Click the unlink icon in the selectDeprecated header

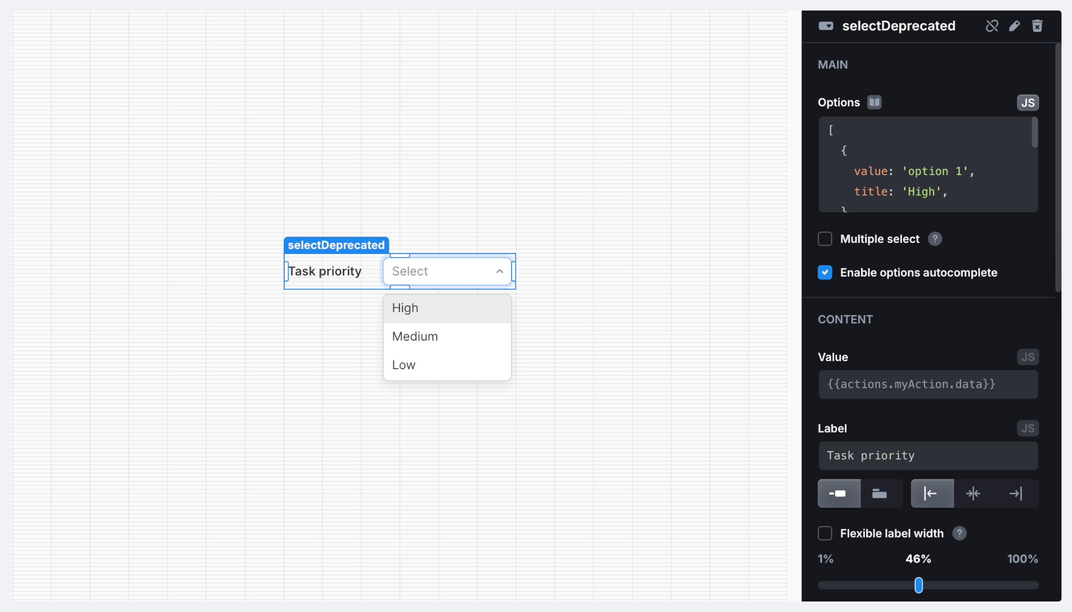[992, 26]
